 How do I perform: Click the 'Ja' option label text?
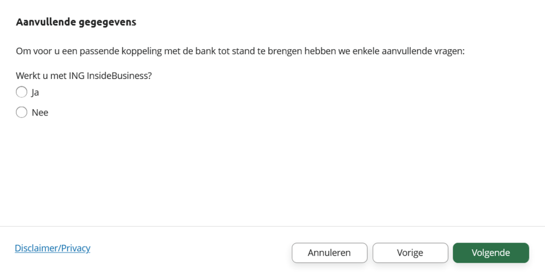35,93
